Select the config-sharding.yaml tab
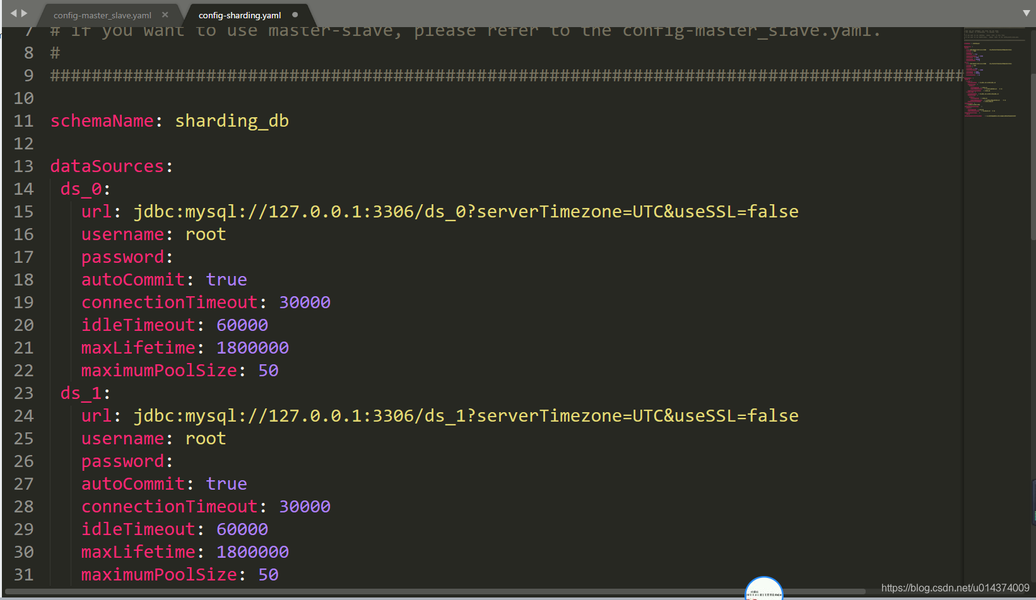 coord(240,15)
